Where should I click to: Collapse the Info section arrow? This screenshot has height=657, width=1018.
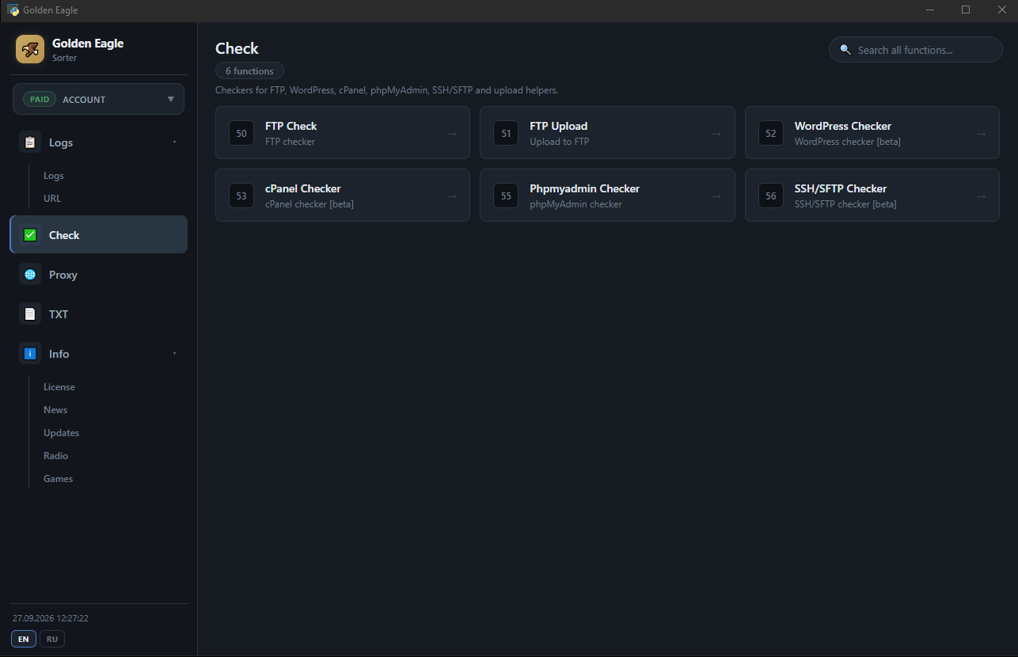174,354
